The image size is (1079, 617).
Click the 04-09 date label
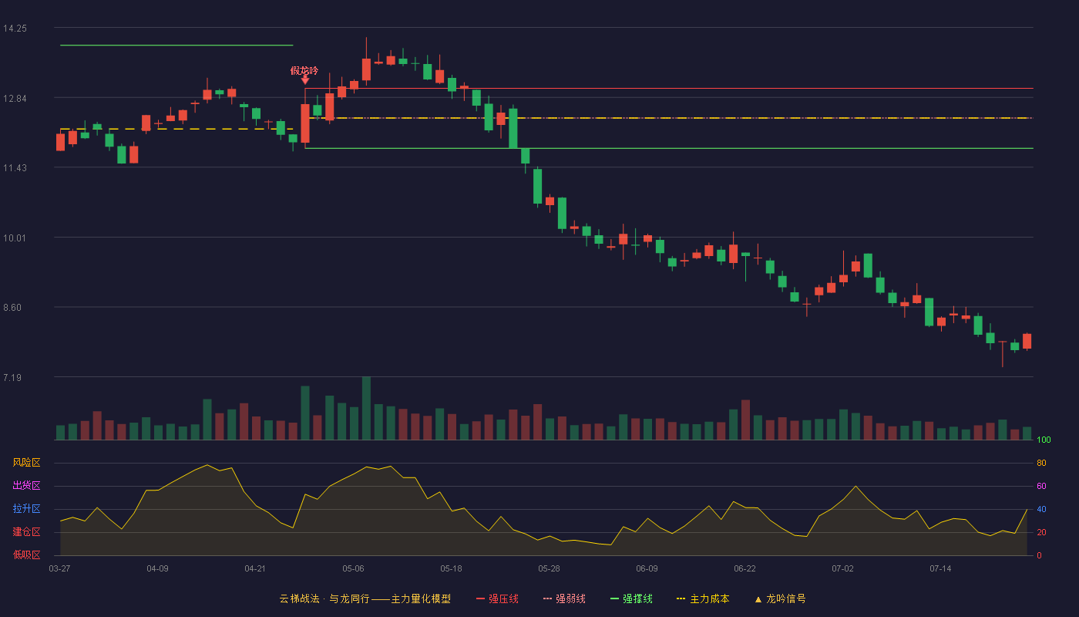coord(157,568)
